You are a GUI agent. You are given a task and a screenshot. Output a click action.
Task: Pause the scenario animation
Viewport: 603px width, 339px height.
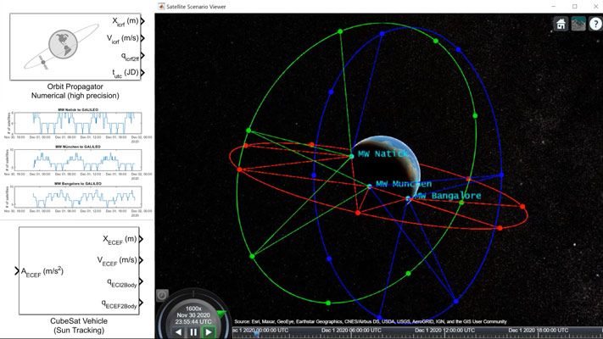click(193, 332)
